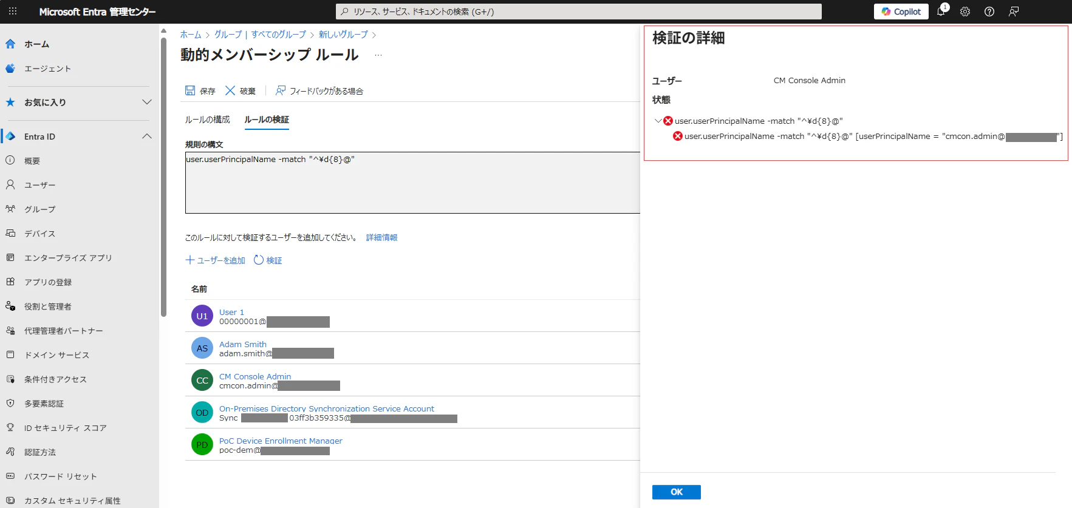Click the CC avatar
This screenshot has width=1072, height=508.
pos(202,380)
